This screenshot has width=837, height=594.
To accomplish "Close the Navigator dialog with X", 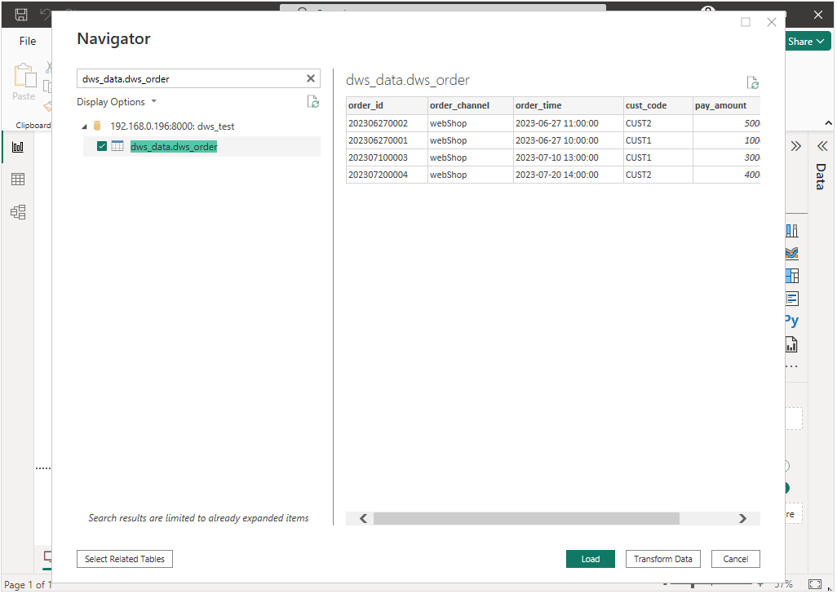I will [x=772, y=22].
